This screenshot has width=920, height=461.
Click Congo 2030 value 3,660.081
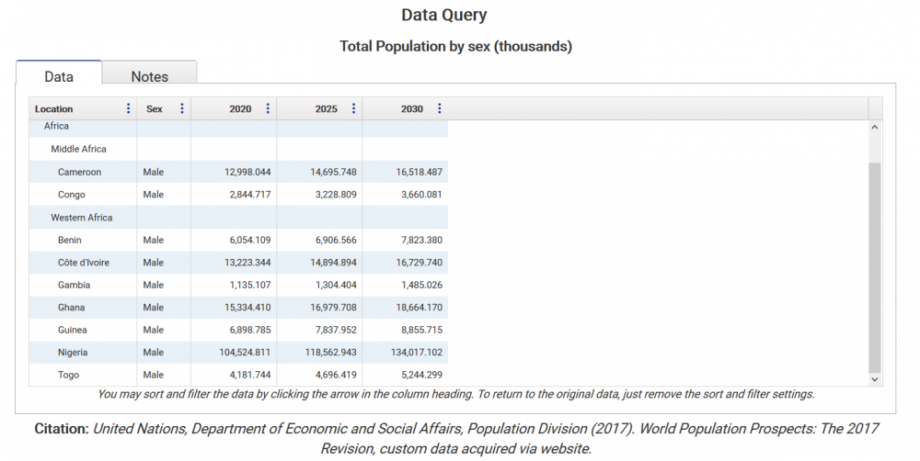tap(421, 195)
